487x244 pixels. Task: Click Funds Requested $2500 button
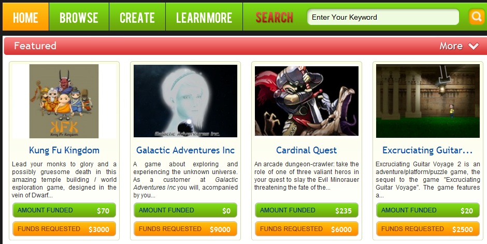(427, 229)
